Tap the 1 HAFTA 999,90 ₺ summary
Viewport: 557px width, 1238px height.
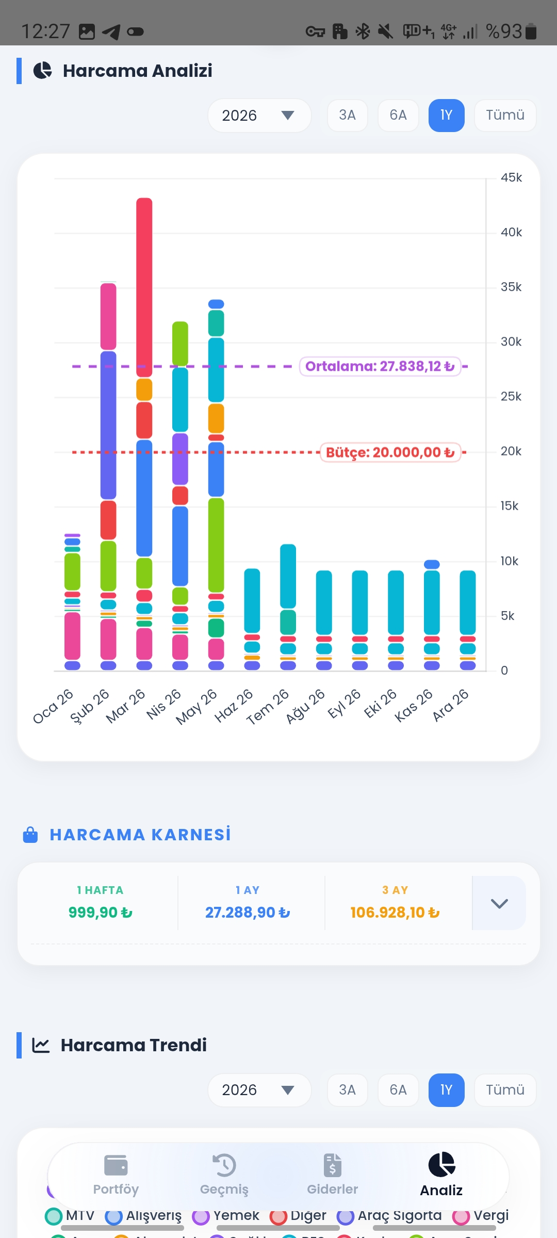(x=101, y=903)
